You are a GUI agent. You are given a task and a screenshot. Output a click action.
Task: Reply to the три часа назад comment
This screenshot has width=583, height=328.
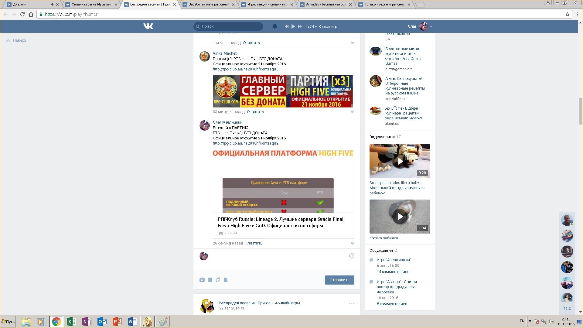click(251, 43)
